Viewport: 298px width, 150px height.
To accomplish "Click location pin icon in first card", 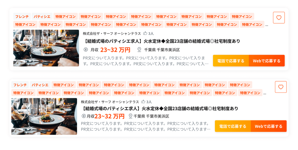I will [x=139, y=50].
